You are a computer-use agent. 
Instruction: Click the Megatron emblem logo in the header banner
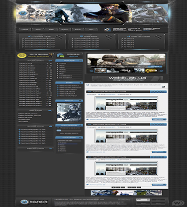[x=22, y=13]
